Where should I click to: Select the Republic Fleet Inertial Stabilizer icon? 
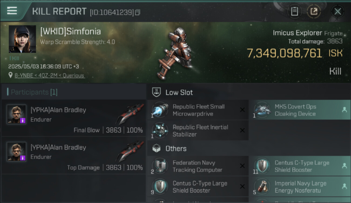(x=160, y=131)
